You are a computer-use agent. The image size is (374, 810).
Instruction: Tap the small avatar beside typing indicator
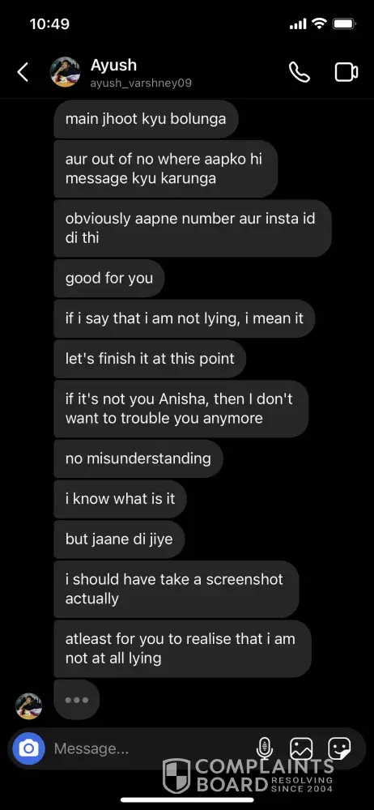(x=28, y=706)
